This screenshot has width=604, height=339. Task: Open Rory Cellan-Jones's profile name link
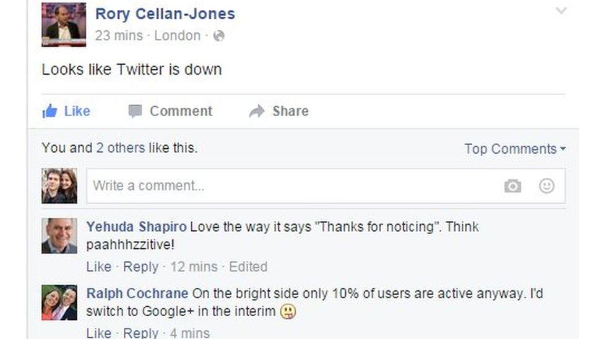[x=165, y=14]
